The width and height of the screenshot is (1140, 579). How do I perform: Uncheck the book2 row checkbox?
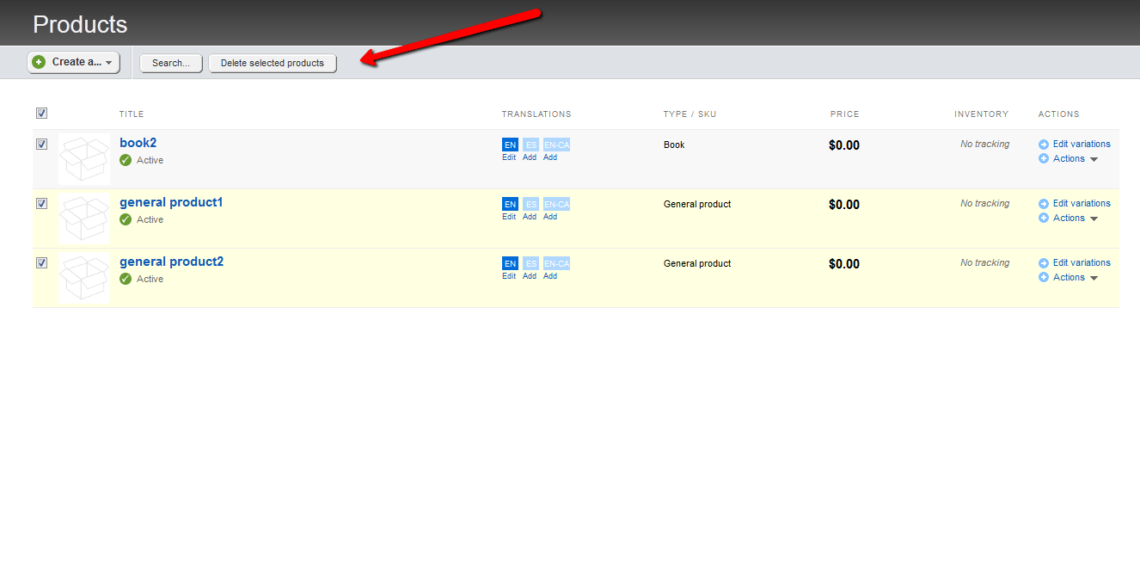coord(41,144)
